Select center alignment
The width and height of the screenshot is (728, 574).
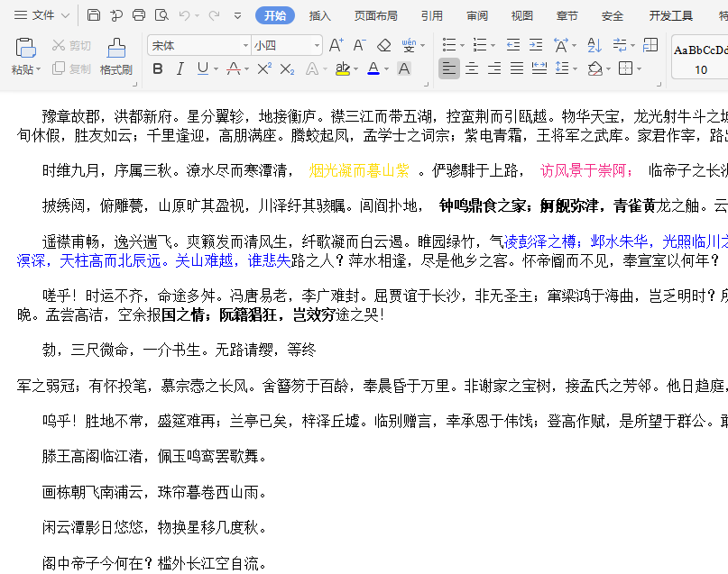[x=471, y=69]
